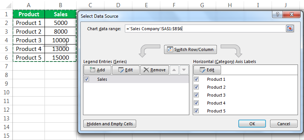Image resolution: width=304 pixels, height=140 pixels.
Task: Select the cell containing 15000
Action: click(x=60, y=58)
